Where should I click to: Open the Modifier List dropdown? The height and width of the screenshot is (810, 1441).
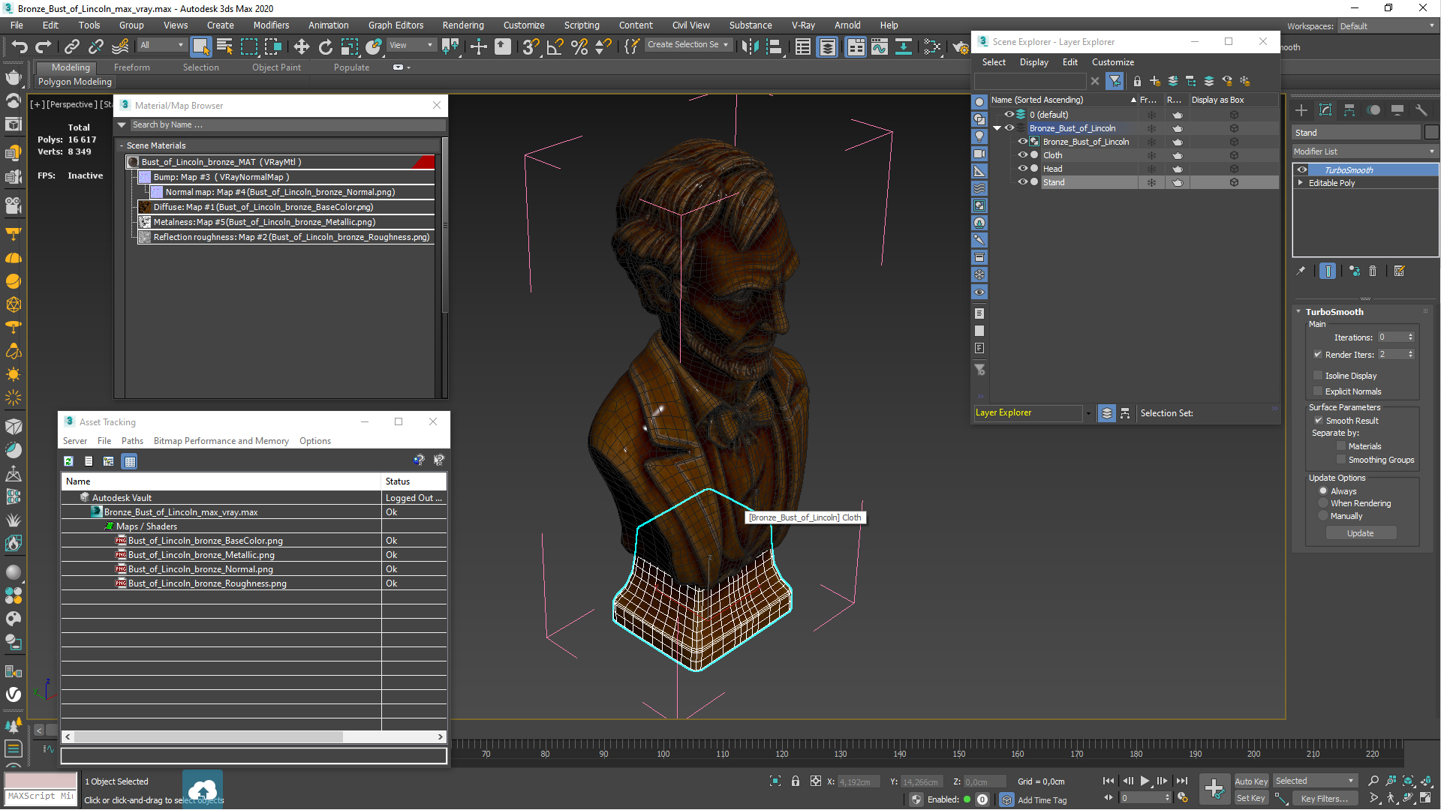(x=1364, y=151)
